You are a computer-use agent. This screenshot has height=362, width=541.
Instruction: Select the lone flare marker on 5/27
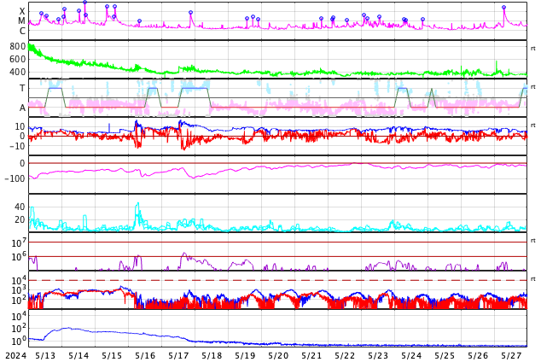pyautogui.click(x=503, y=7)
